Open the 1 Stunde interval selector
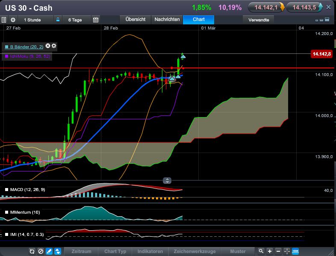This screenshot has width=336, height=256. click(x=32, y=20)
